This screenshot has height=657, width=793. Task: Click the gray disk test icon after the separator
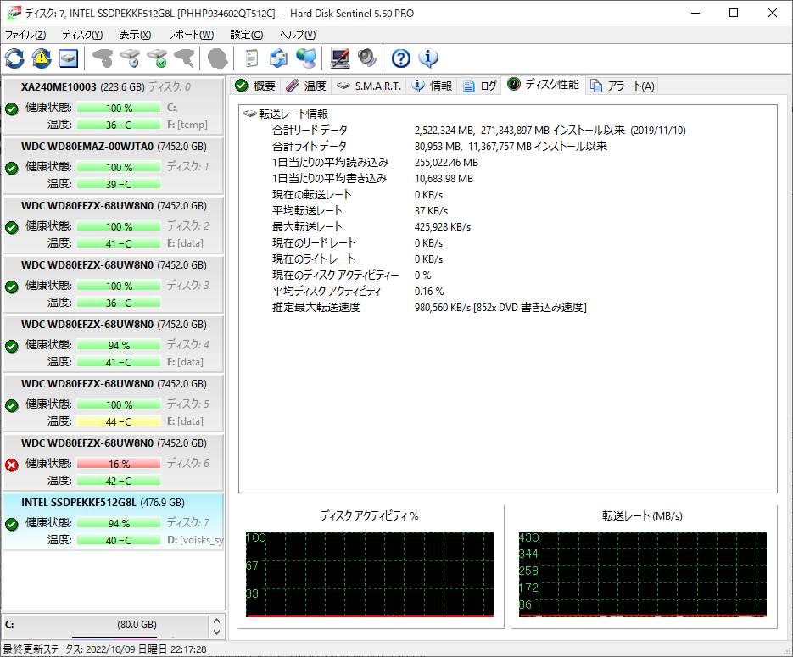coord(103,58)
